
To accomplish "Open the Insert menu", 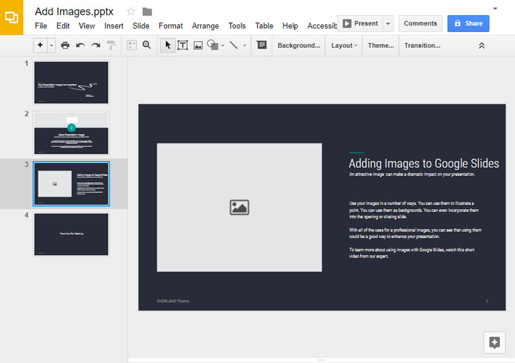I will [114, 26].
